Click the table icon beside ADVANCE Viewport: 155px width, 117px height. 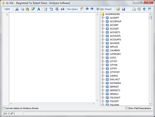tap(107, 43)
